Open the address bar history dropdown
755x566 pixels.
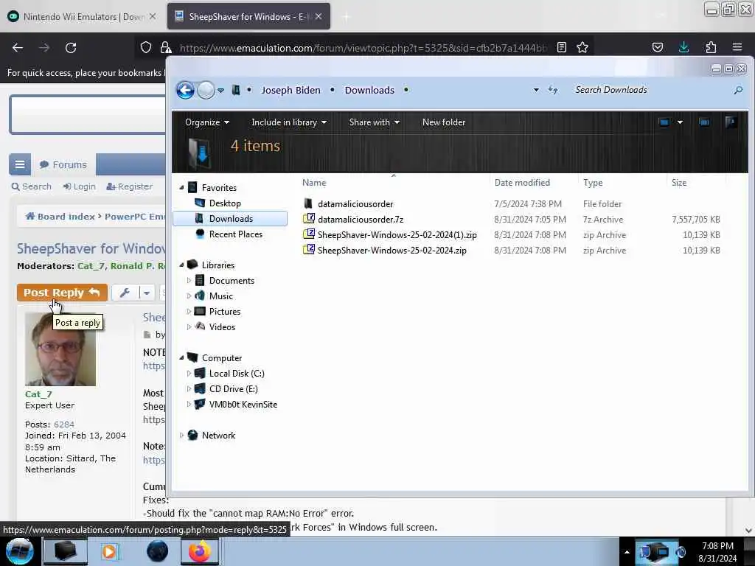click(x=536, y=90)
